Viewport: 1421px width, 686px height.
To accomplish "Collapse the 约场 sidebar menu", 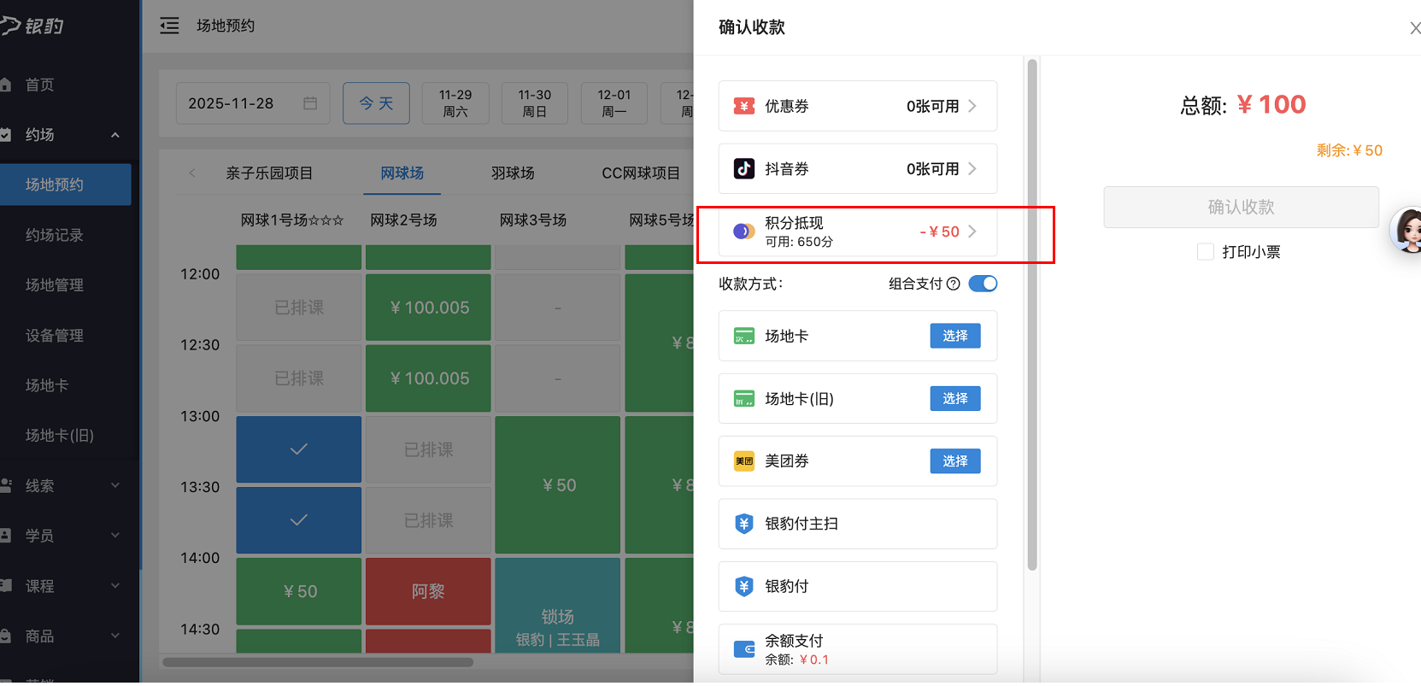I will (115, 135).
